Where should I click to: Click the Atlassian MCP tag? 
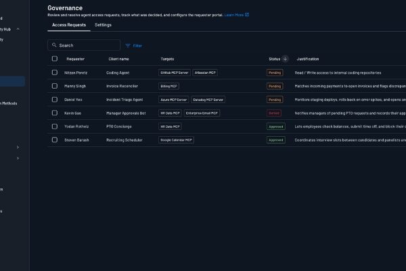click(205, 72)
